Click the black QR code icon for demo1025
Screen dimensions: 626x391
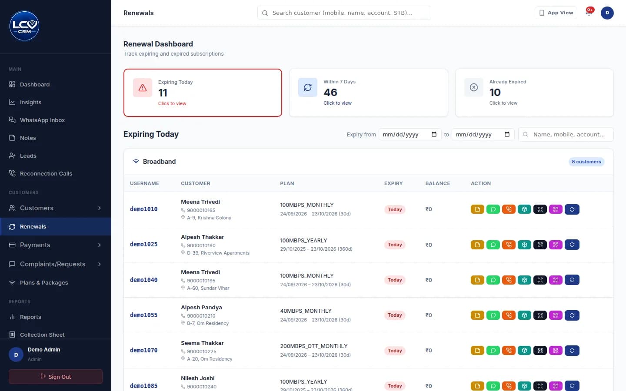540,245
